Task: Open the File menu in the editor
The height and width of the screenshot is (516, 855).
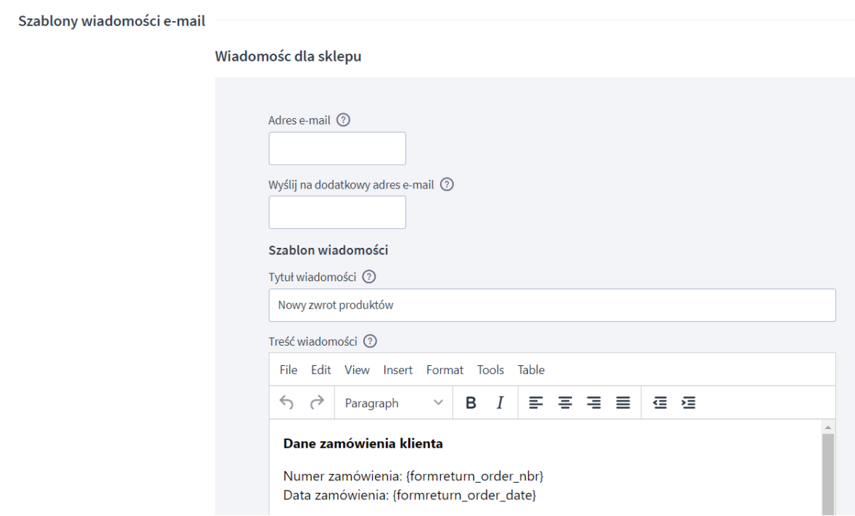Action: [289, 370]
